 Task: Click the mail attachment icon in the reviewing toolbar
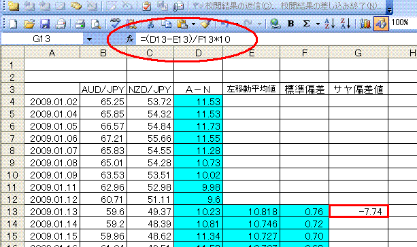pos(178,6)
